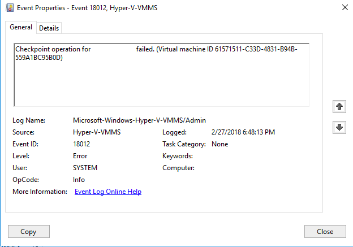The image size is (353, 247).
Task: Click the OpCode value Info
Action: click(x=79, y=180)
